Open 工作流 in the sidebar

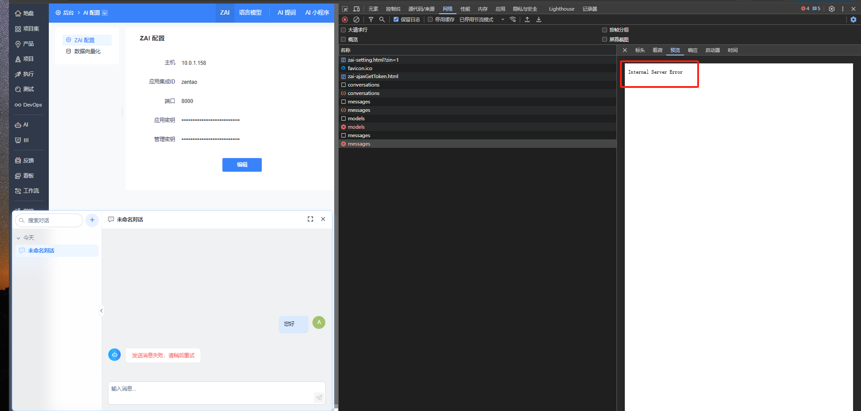pos(27,191)
